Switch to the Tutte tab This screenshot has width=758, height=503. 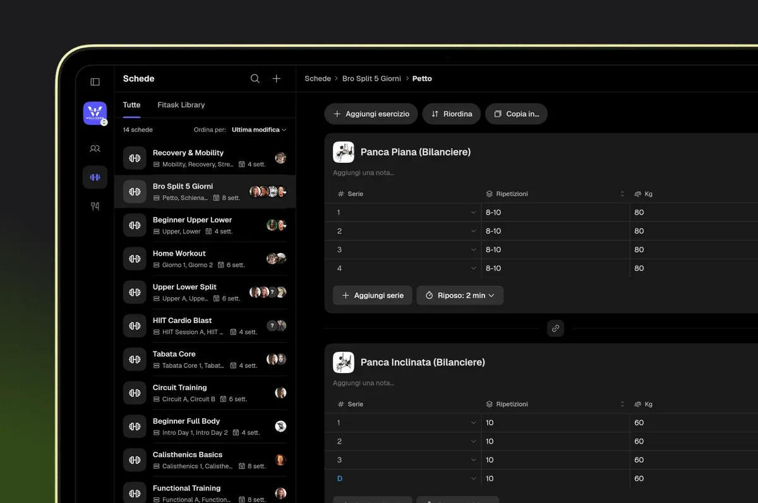[131, 105]
